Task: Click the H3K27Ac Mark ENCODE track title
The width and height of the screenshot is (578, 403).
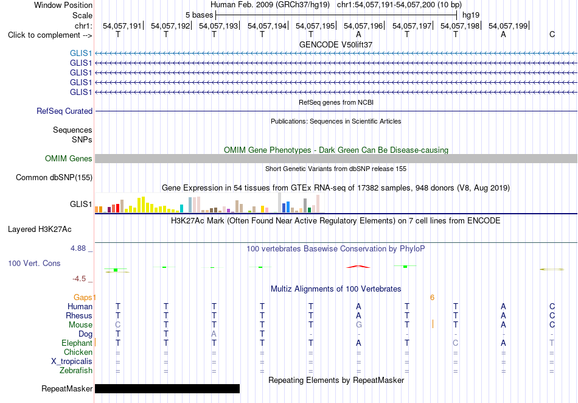Action: click(x=336, y=220)
